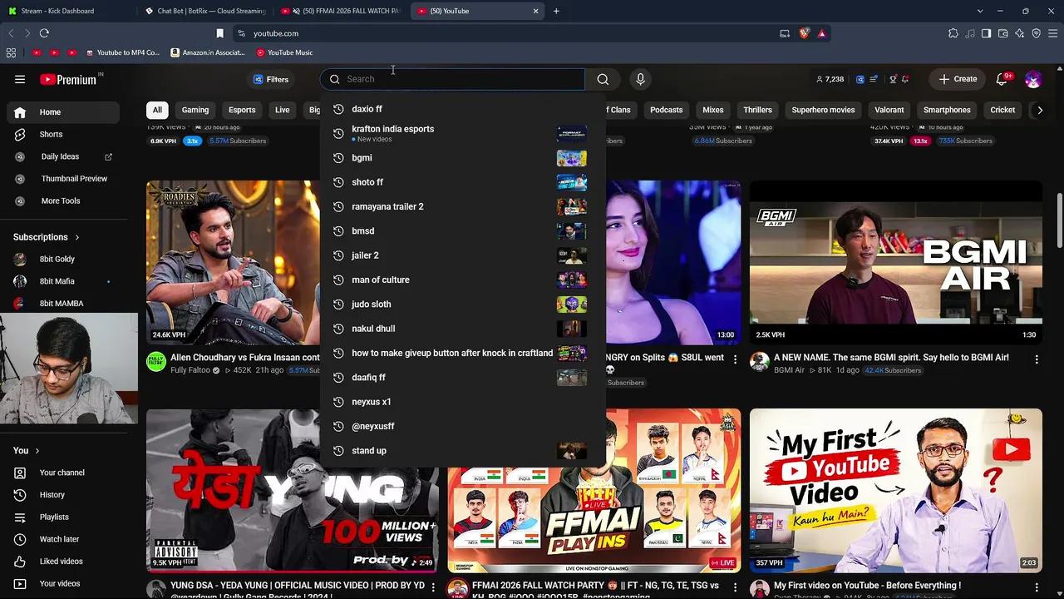Open the Brave VPN shield icon
1064x599 pixels.
[x=1036, y=33]
